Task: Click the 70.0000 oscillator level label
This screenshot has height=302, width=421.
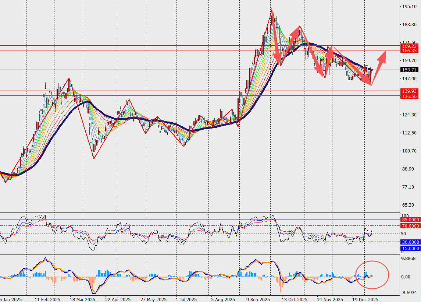Action: coord(410,226)
